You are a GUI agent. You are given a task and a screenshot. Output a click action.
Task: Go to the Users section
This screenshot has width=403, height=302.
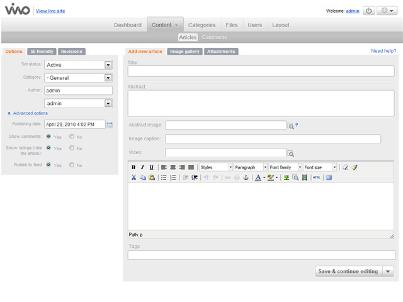point(254,25)
